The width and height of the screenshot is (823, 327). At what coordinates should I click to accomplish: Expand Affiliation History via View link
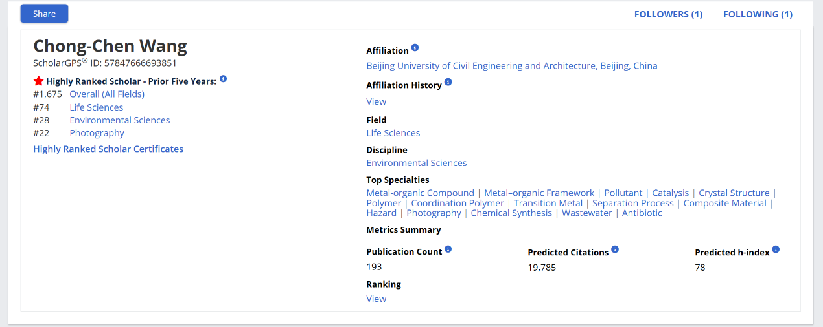point(376,101)
